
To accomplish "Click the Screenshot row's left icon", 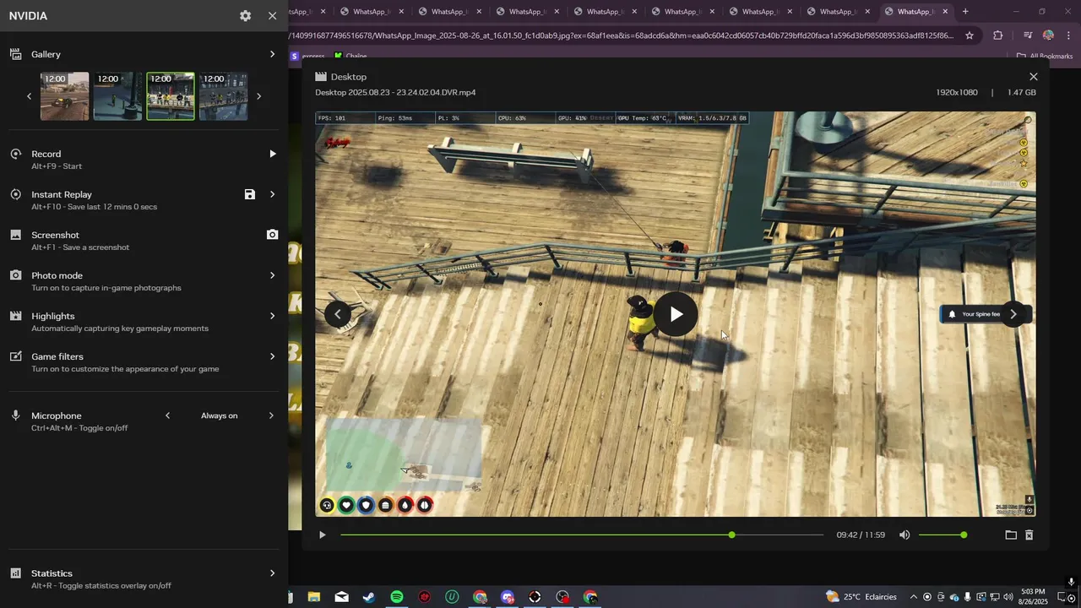I will pyautogui.click(x=15, y=235).
